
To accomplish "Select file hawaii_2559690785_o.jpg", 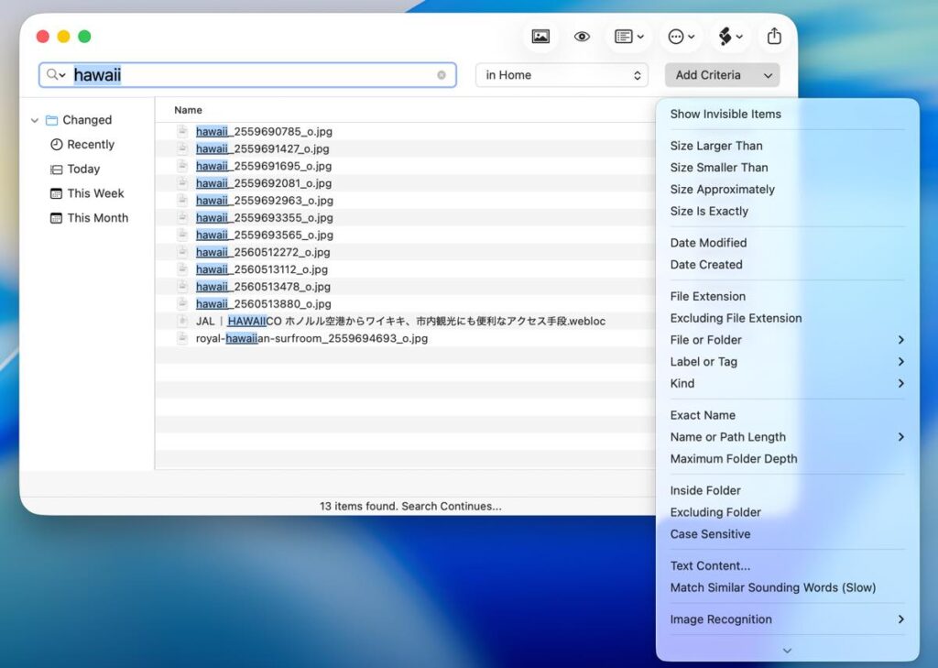I will pyautogui.click(x=264, y=132).
